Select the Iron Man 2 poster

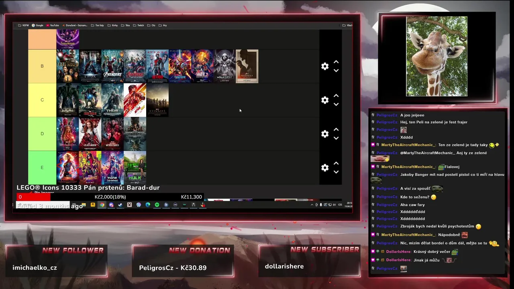point(67,66)
